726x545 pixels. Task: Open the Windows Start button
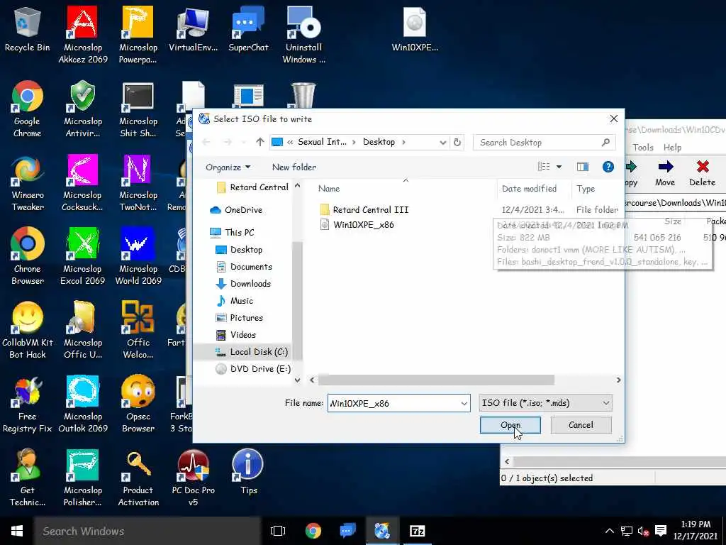(x=17, y=531)
